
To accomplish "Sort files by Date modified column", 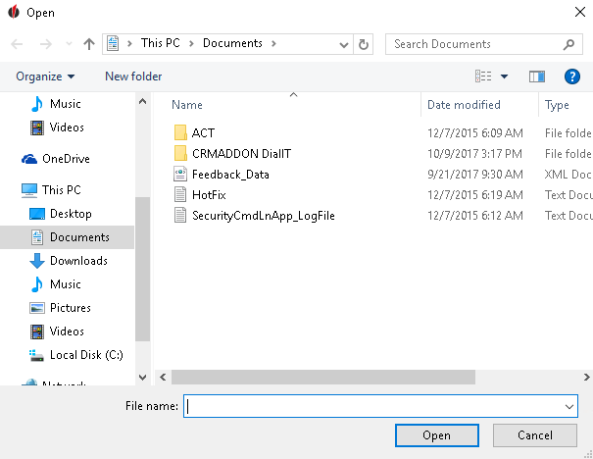I will tap(464, 105).
